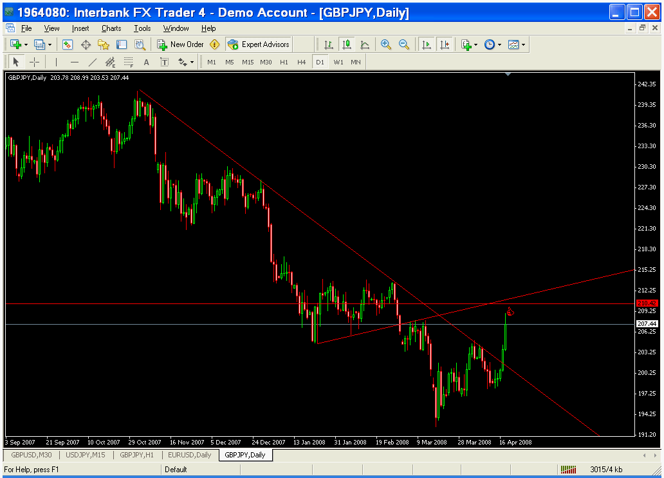Open the Tools menu

point(142,28)
